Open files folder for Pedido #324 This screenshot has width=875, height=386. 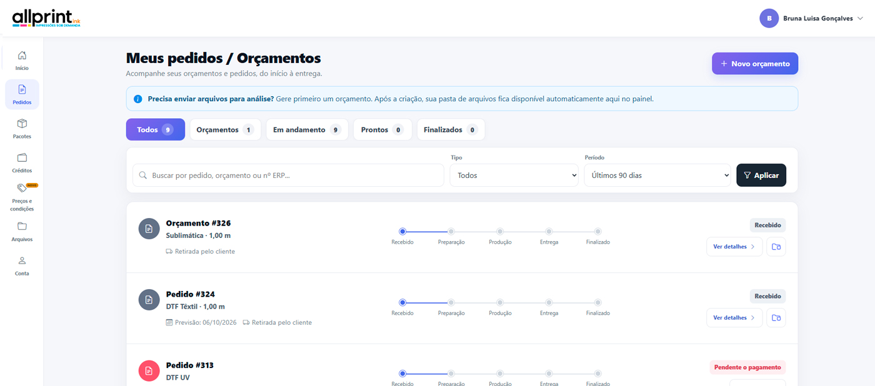point(776,318)
